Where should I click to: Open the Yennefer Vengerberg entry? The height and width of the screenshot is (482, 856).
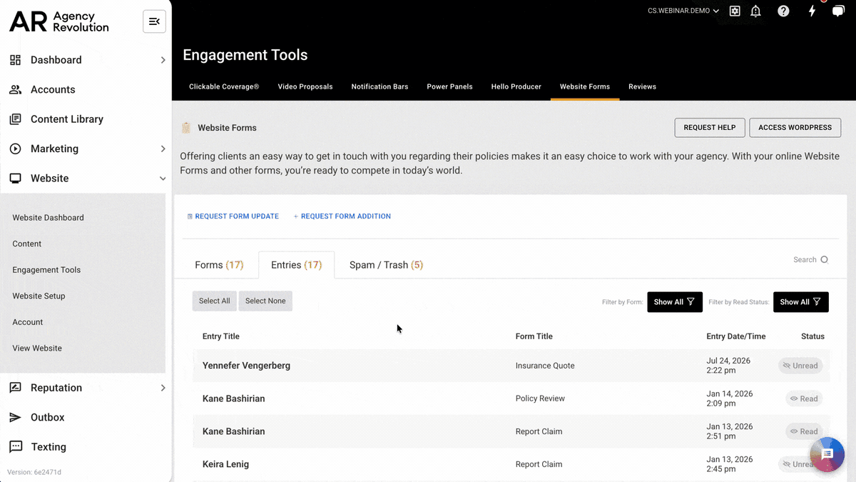(x=246, y=366)
